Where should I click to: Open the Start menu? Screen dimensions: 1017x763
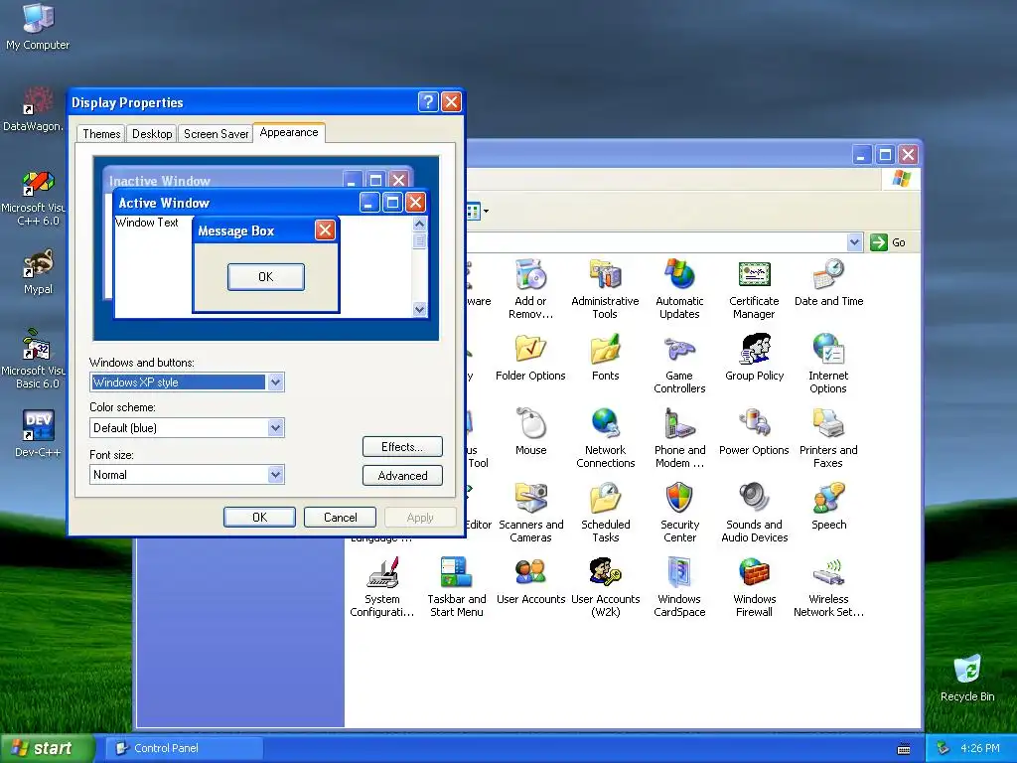click(47, 748)
